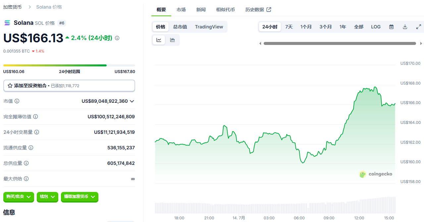Open the info icon next to 最大供给
The width and height of the screenshot is (424, 222).
[26, 179]
